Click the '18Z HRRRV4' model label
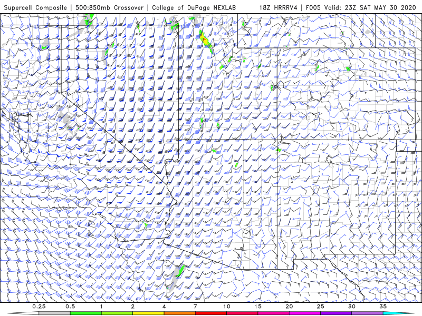Image resolution: width=422 pixels, height=316 pixels. point(279,8)
